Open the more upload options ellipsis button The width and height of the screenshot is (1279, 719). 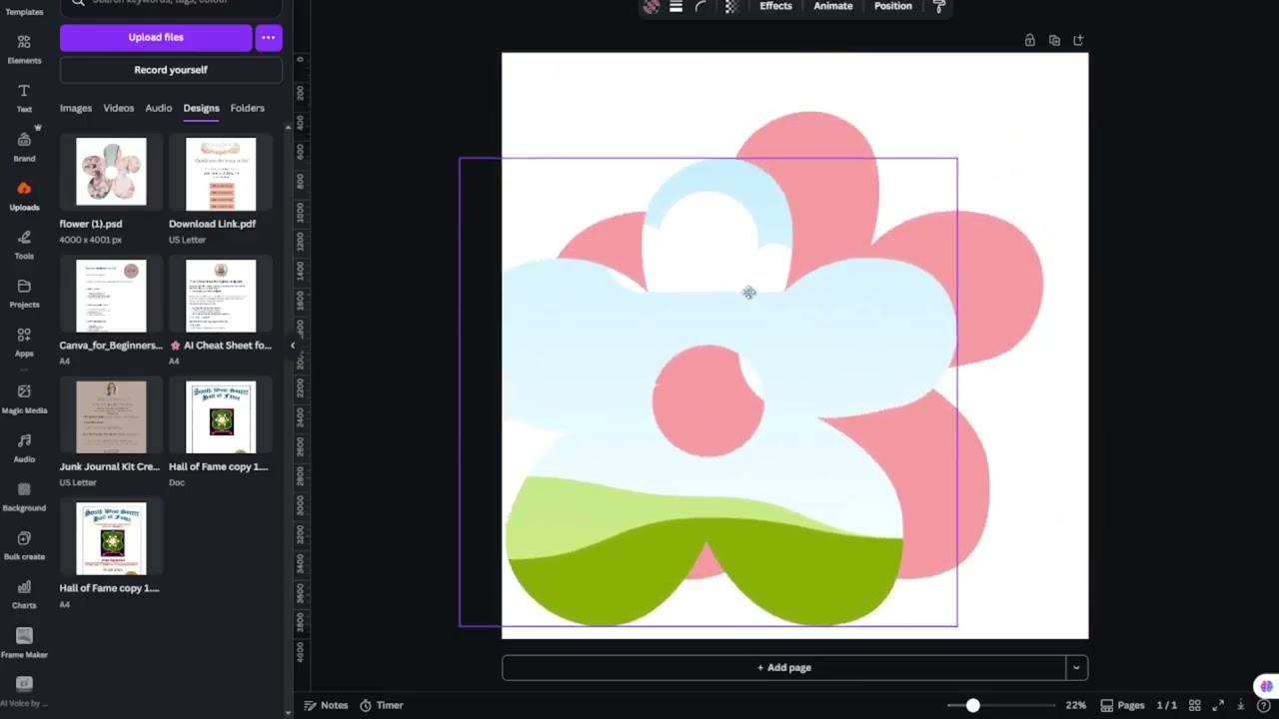pos(269,37)
